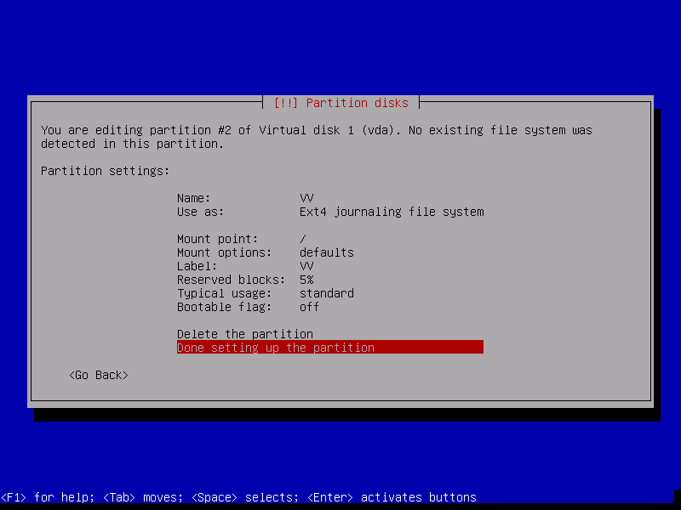Toggle the 'Bootable flag:' setting
The width and height of the screenshot is (681, 510).
point(225,307)
